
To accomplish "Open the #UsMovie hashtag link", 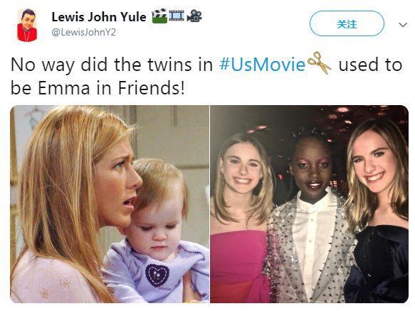I will 262,65.
